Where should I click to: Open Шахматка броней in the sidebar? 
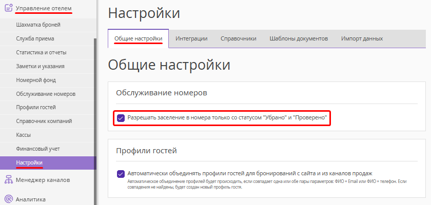click(48, 25)
